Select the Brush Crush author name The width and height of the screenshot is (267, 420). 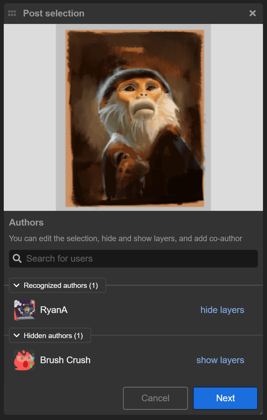click(x=65, y=360)
